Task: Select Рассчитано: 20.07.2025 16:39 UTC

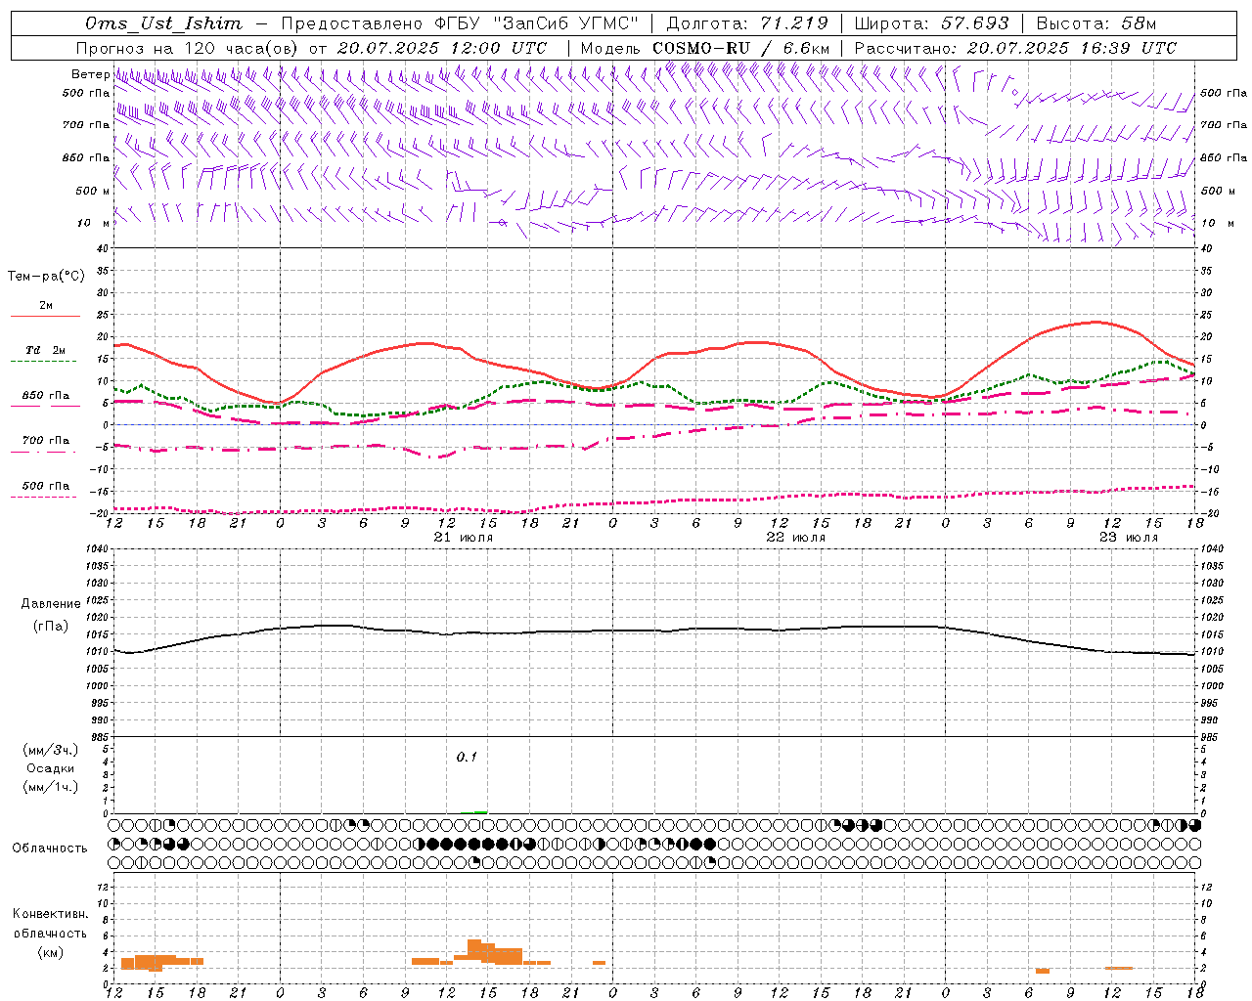Action: (1015, 48)
